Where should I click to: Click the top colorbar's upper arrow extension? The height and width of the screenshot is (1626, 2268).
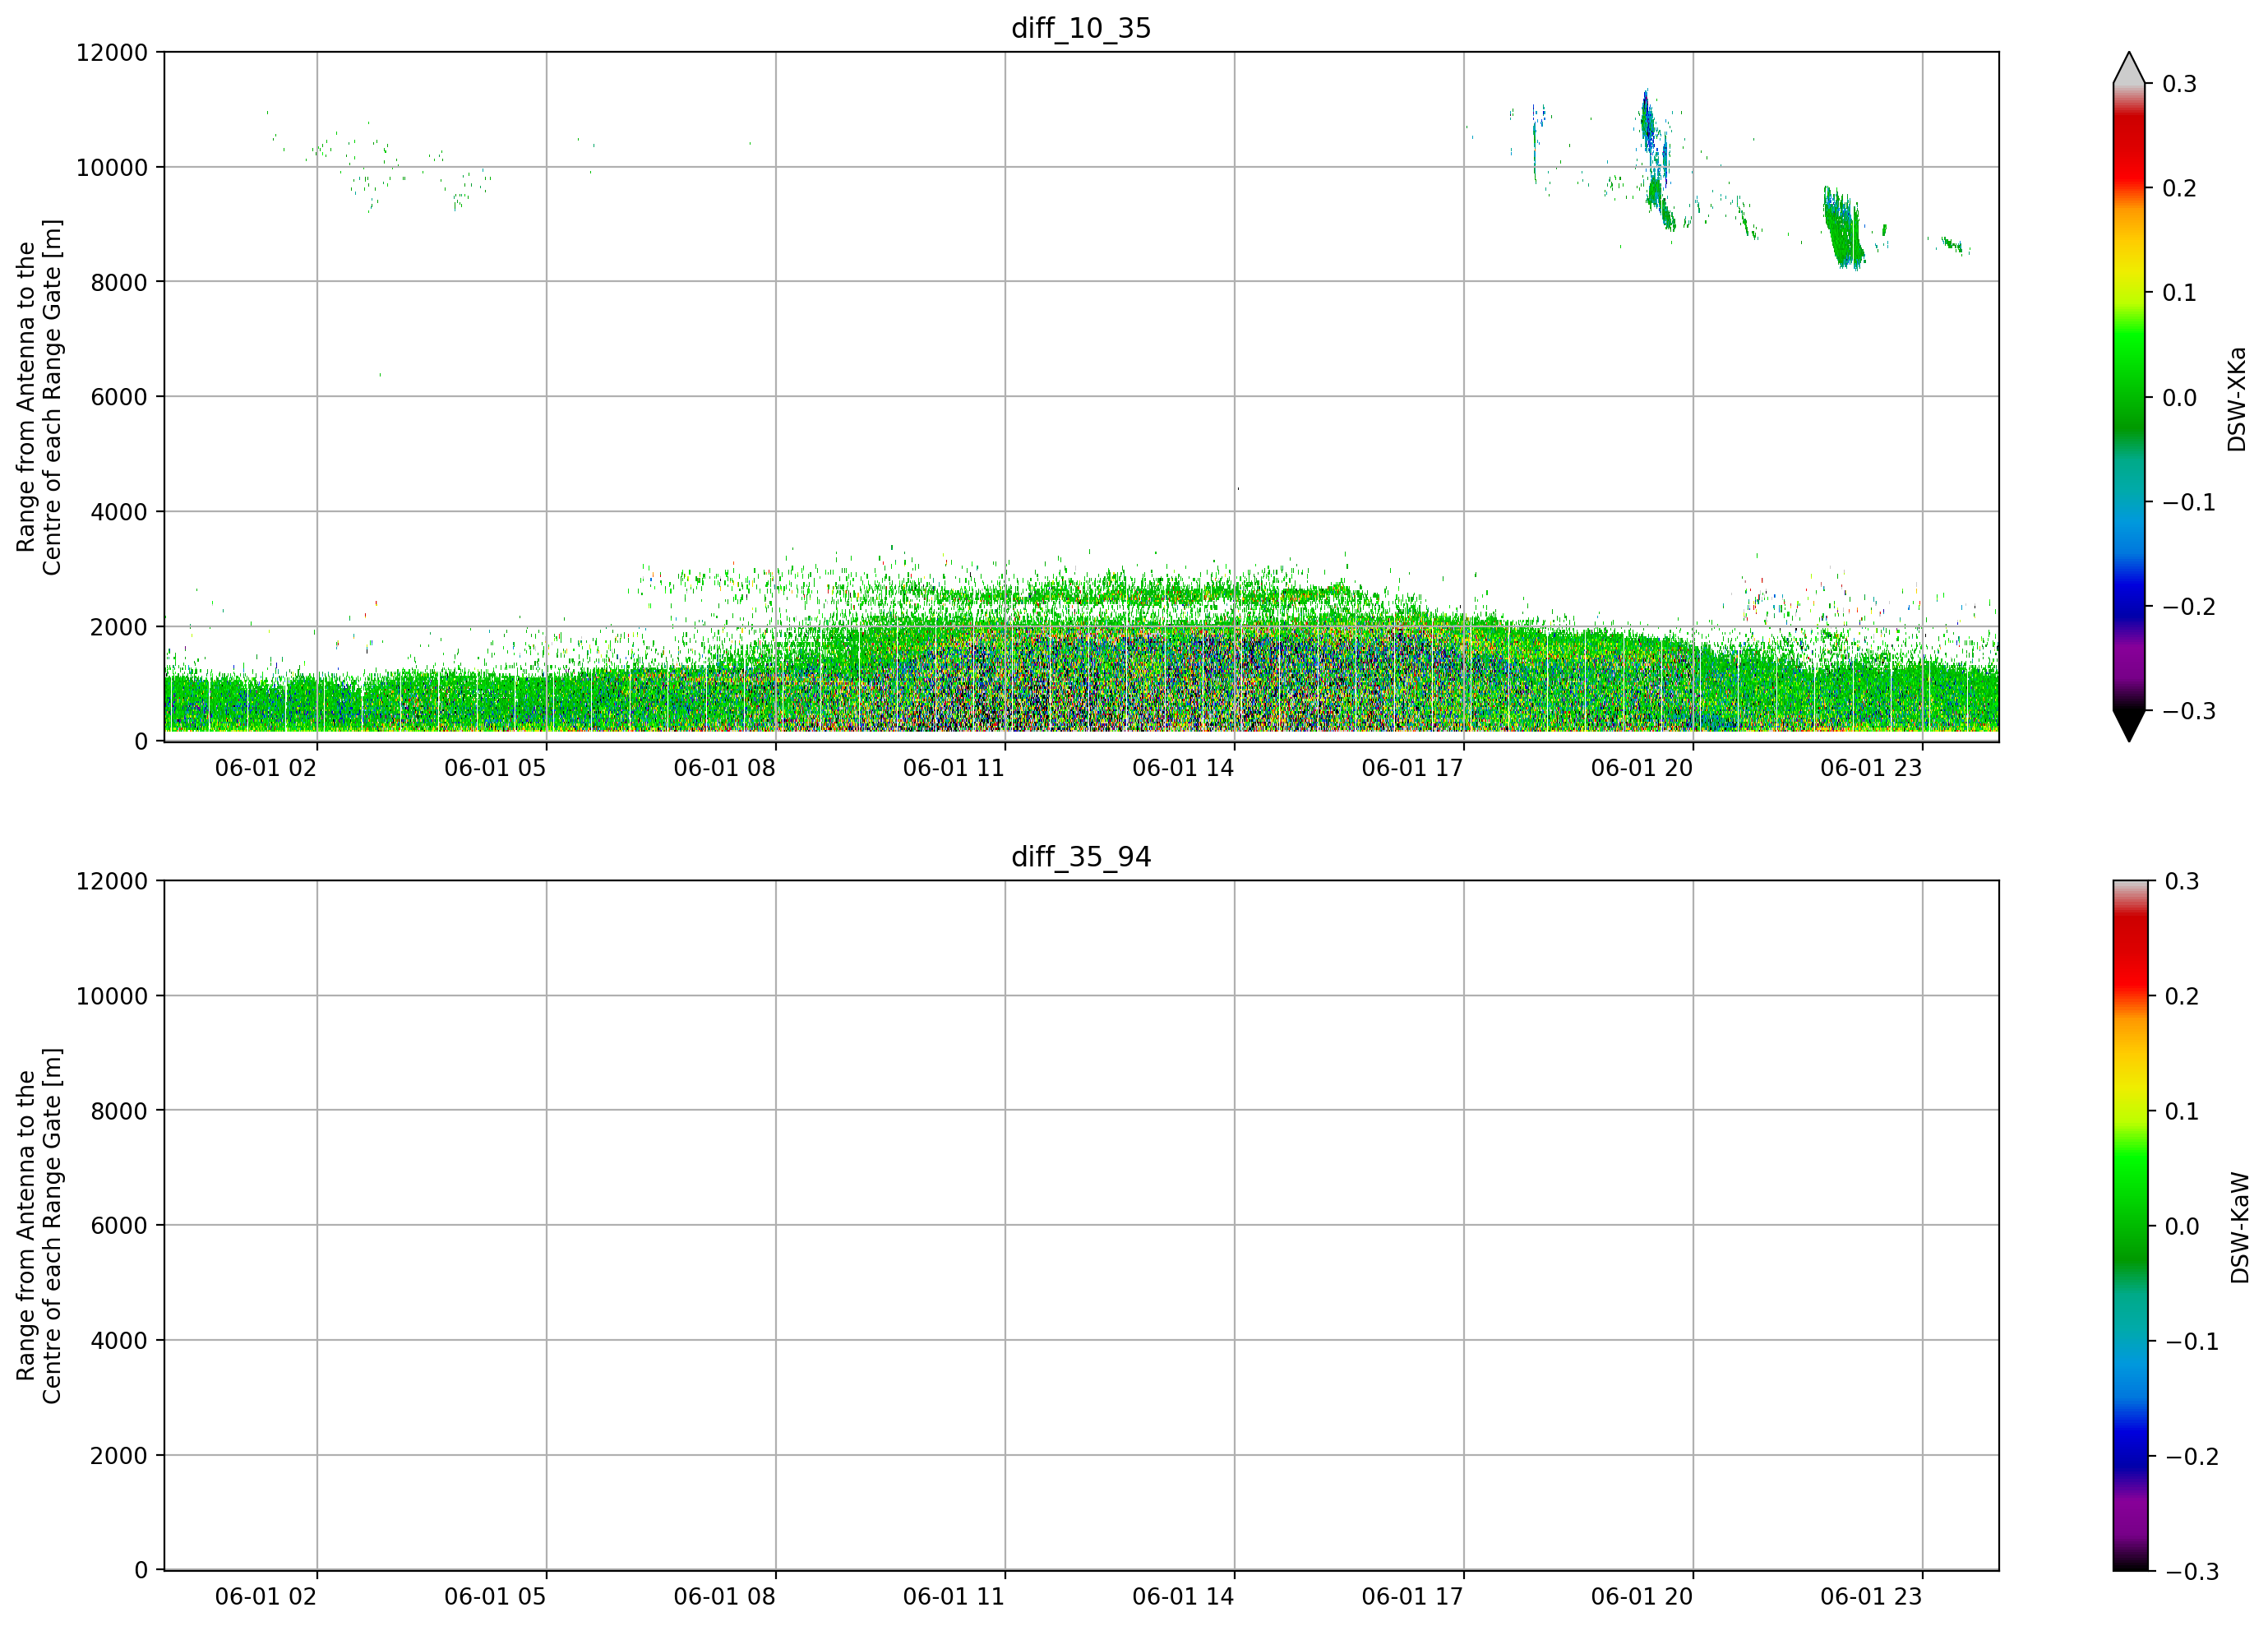tap(2129, 68)
